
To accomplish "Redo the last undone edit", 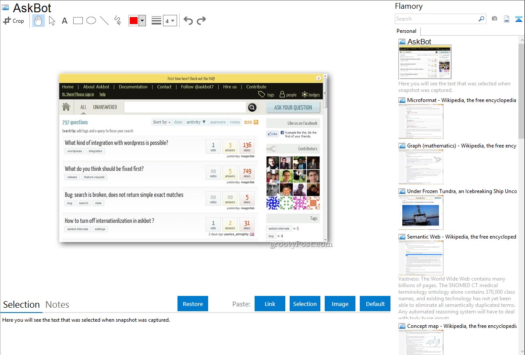I will [201, 21].
